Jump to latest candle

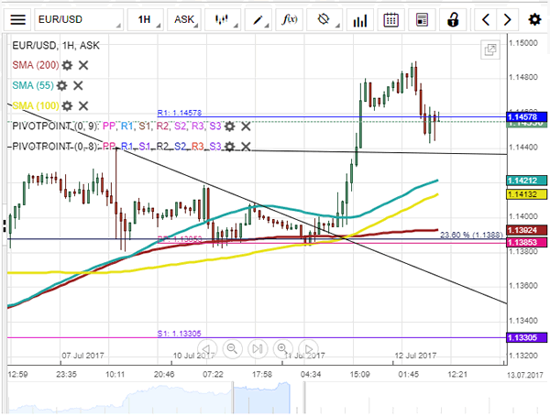(x=258, y=348)
